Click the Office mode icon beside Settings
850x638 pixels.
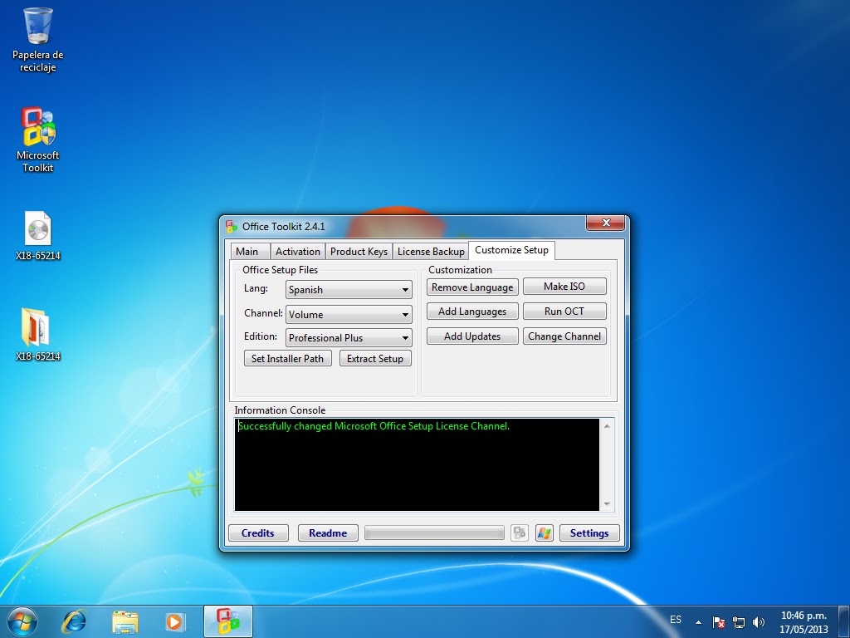520,532
